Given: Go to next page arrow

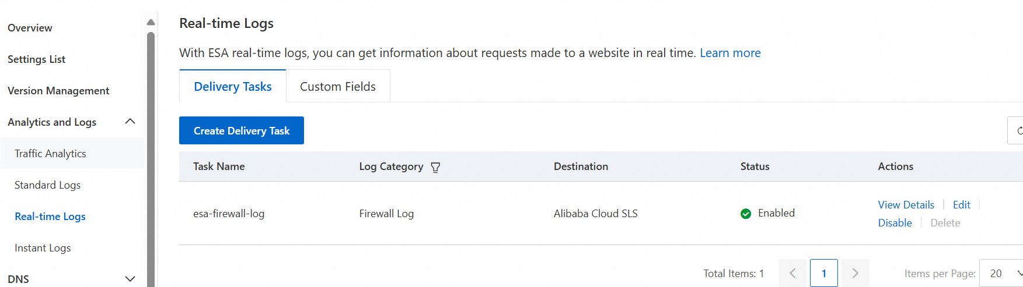Looking at the screenshot, I should 856,273.
